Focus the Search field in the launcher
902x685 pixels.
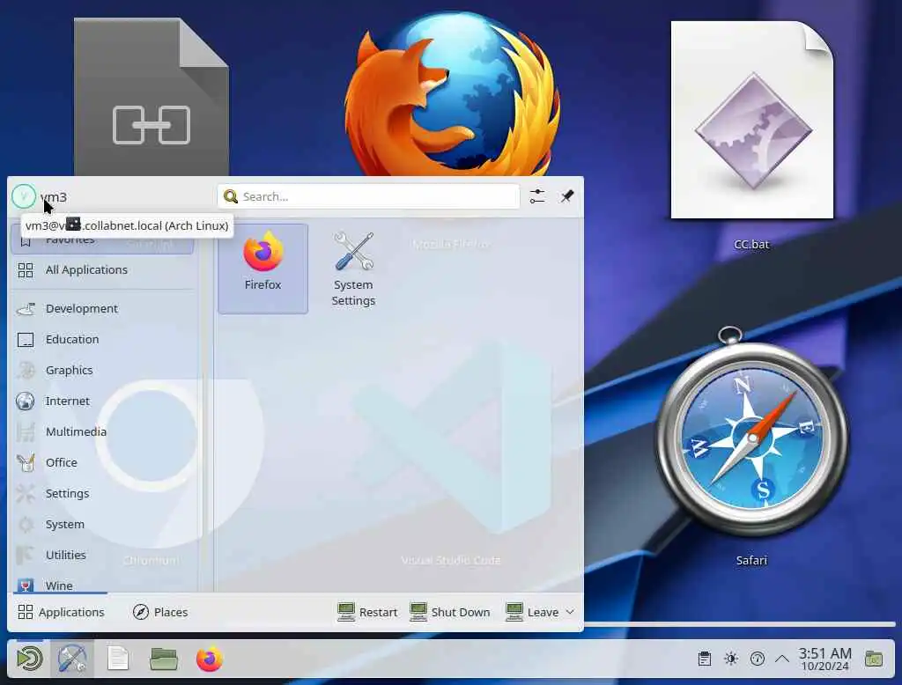tap(369, 196)
